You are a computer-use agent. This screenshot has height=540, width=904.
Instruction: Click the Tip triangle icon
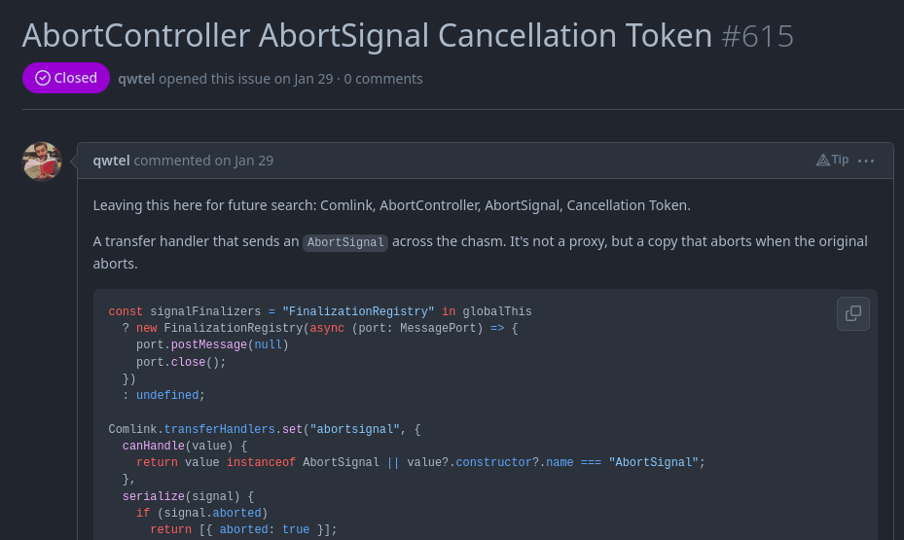tap(823, 161)
